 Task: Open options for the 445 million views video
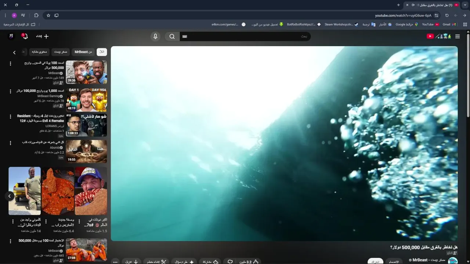click(x=10, y=241)
